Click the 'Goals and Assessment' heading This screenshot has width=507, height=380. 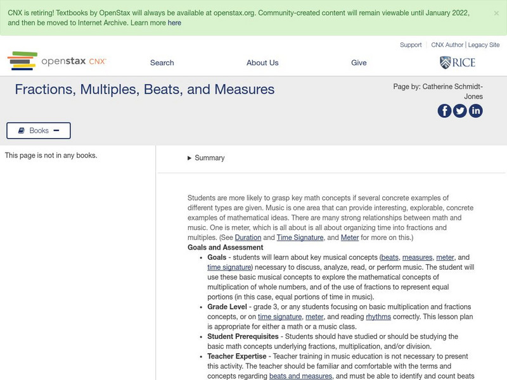226,248
